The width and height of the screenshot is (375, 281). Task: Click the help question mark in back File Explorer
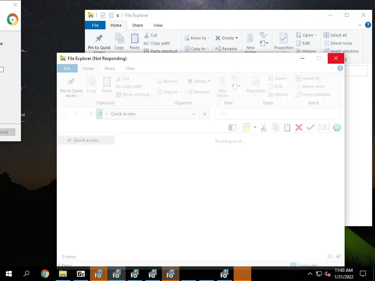(x=368, y=25)
